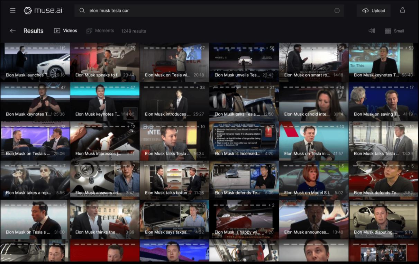Open video 'Elon Musk keynotes T...' 58:40
The width and height of the screenshot is (419, 264).
383,62
